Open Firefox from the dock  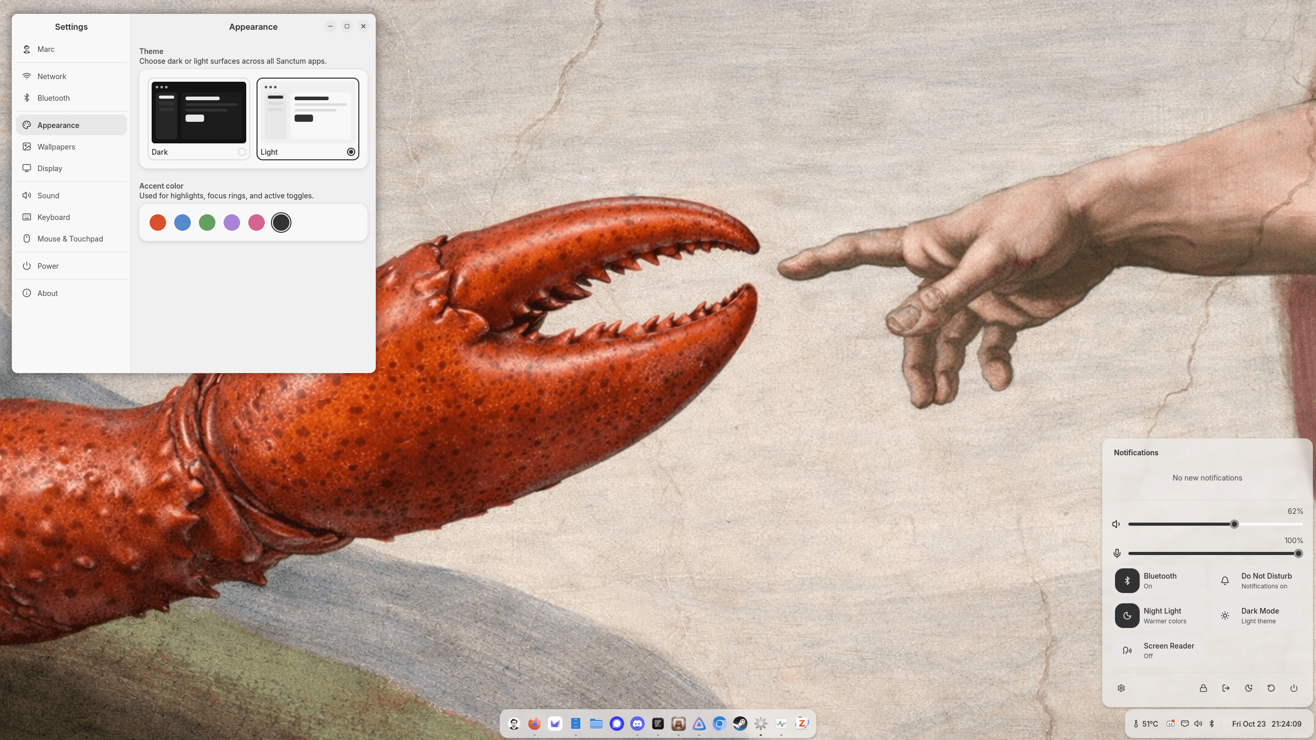click(534, 724)
